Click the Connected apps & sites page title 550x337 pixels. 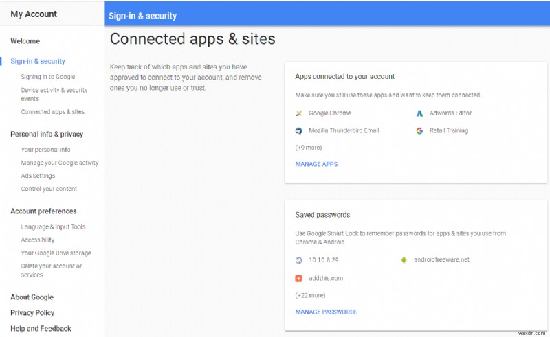(x=192, y=39)
